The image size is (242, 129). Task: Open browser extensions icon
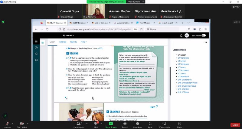point(200,29)
